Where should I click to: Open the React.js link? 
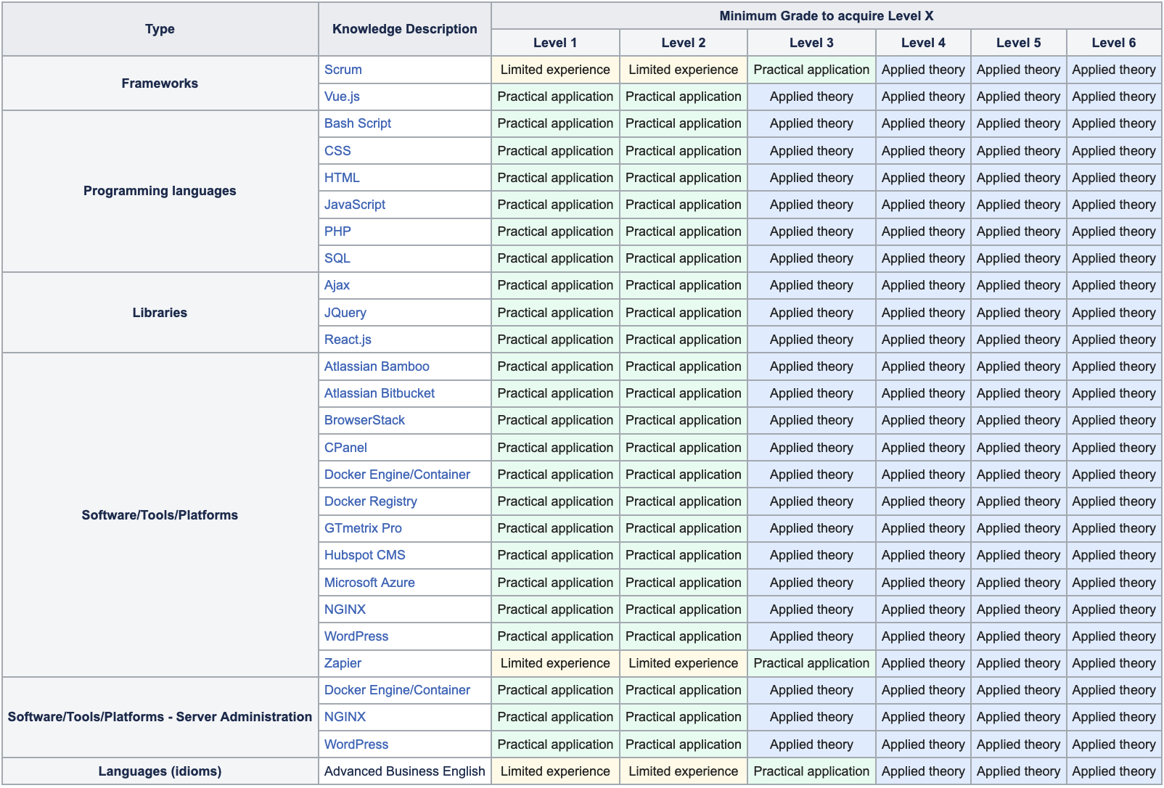tap(348, 340)
